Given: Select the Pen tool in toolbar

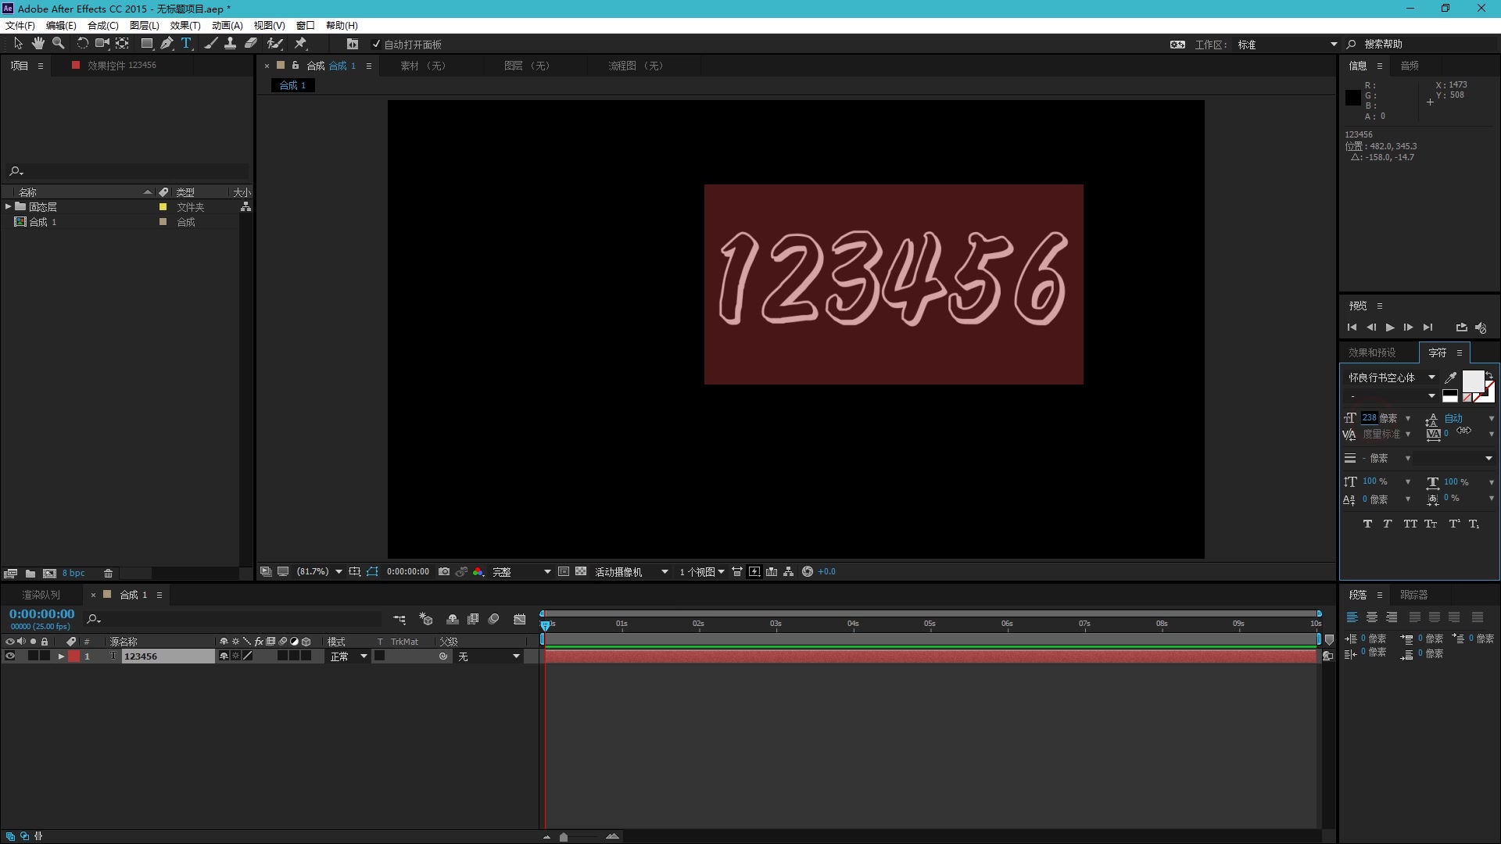Looking at the screenshot, I should [x=167, y=44].
